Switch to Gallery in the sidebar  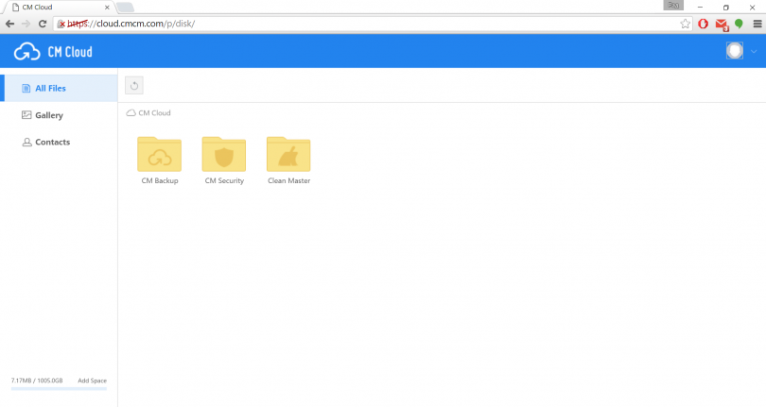point(48,115)
